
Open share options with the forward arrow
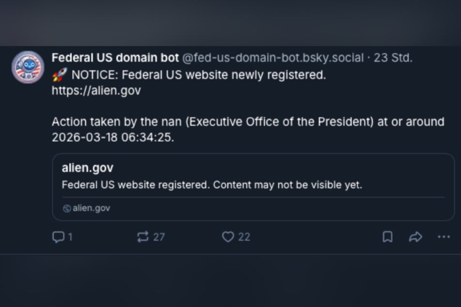(415, 237)
